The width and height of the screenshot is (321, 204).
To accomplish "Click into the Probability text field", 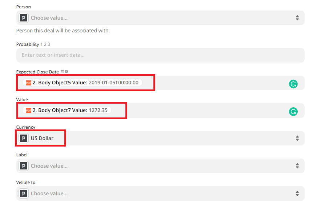I will point(160,55).
